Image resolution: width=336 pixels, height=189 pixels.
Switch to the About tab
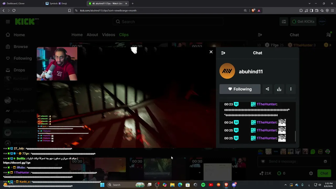[92, 35]
